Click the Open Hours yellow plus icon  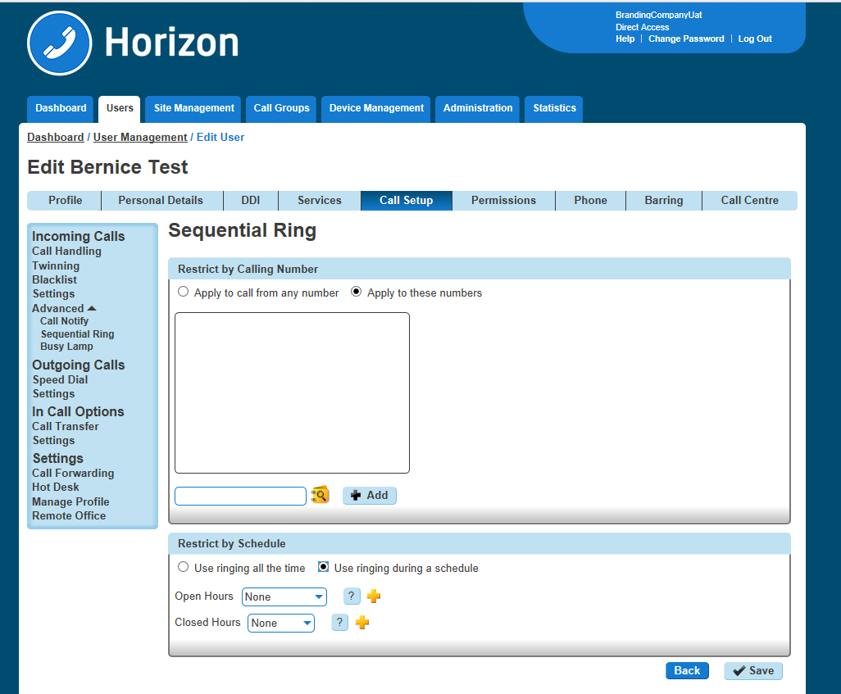click(374, 596)
